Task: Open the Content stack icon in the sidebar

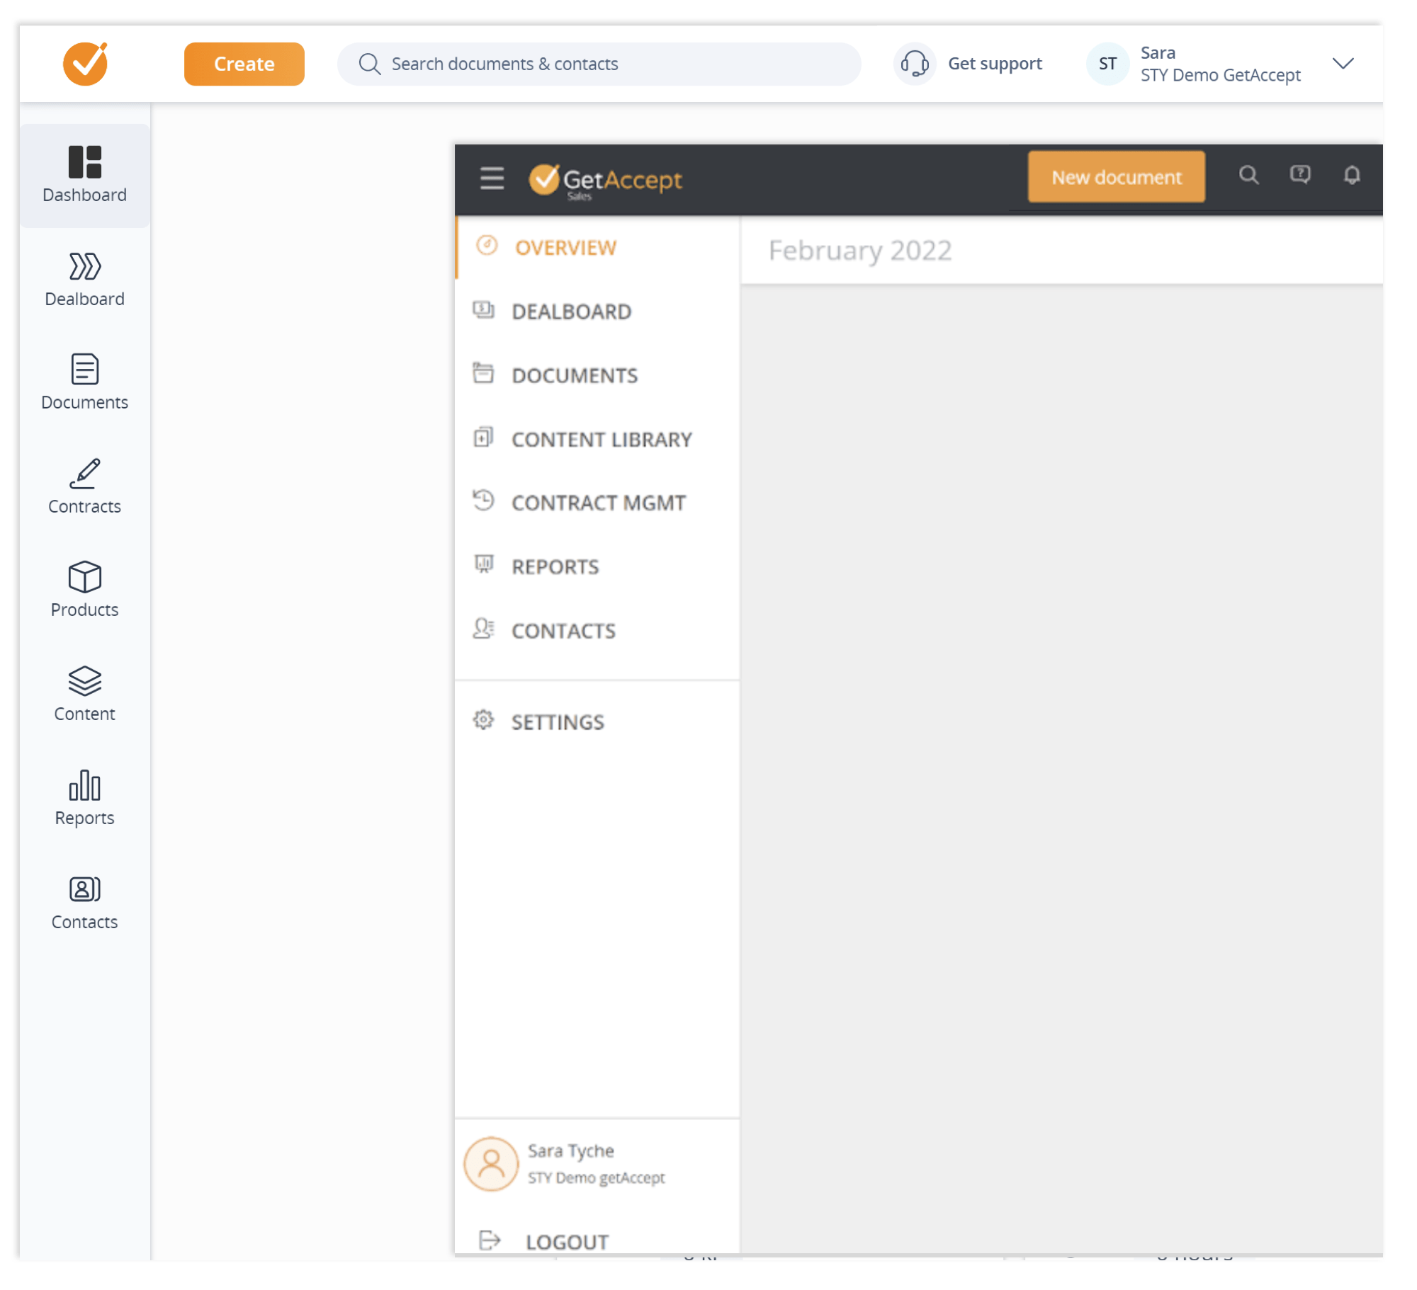Action: tap(84, 684)
